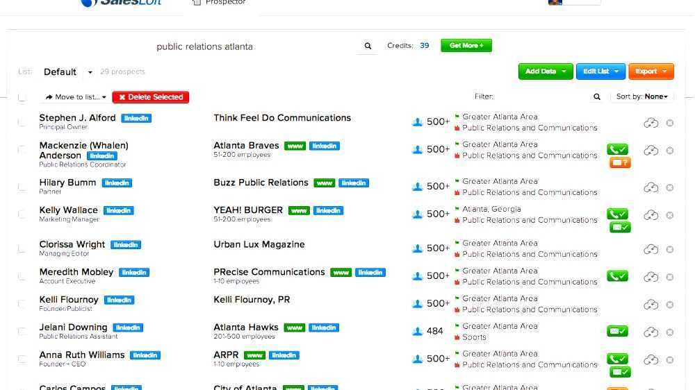Click verified email icon for Jelani Downing
Viewport: 695px width, 390px height.
617,331
